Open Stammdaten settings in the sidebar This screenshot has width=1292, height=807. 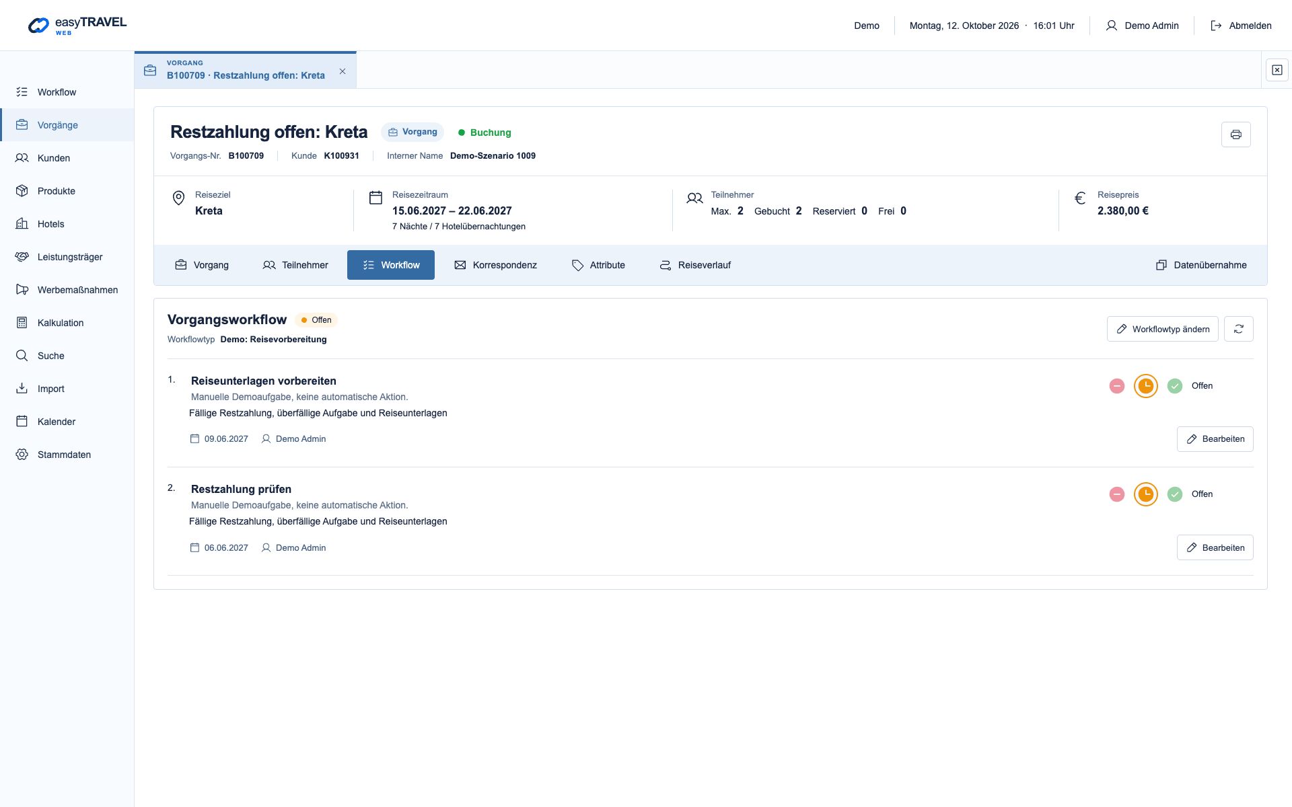(x=67, y=455)
